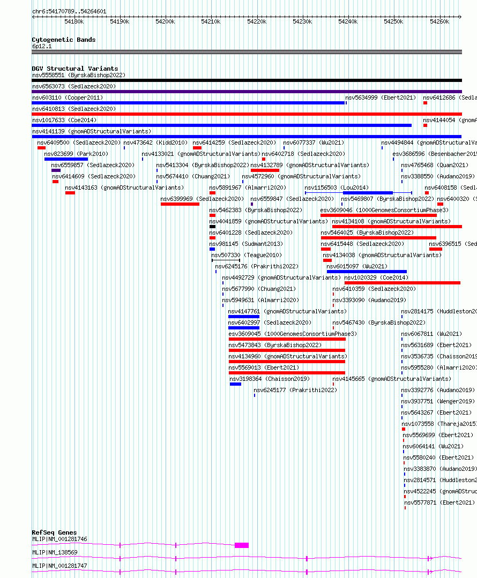The height and width of the screenshot is (578, 477).
Task: Click nsv5891967 (Almarri2020) label
Action: click(x=248, y=187)
